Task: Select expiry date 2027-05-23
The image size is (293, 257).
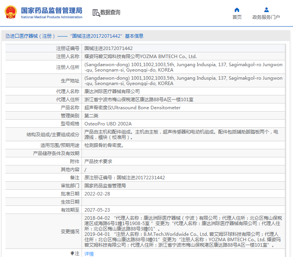Action: point(97,210)
